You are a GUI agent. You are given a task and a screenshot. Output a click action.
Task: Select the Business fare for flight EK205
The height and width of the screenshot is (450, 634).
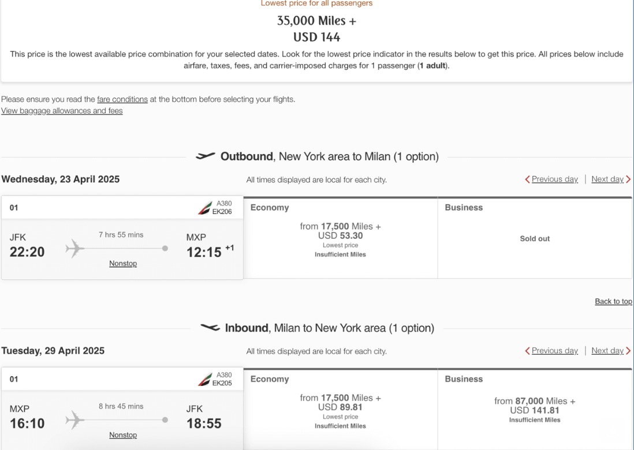(x=535, y=410)
